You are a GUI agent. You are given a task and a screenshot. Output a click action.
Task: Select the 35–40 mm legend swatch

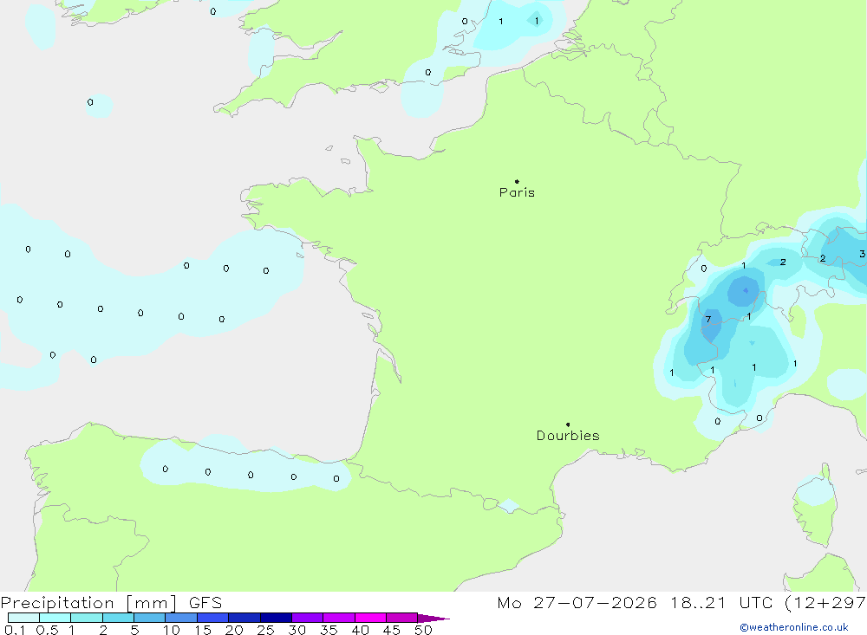339,618
